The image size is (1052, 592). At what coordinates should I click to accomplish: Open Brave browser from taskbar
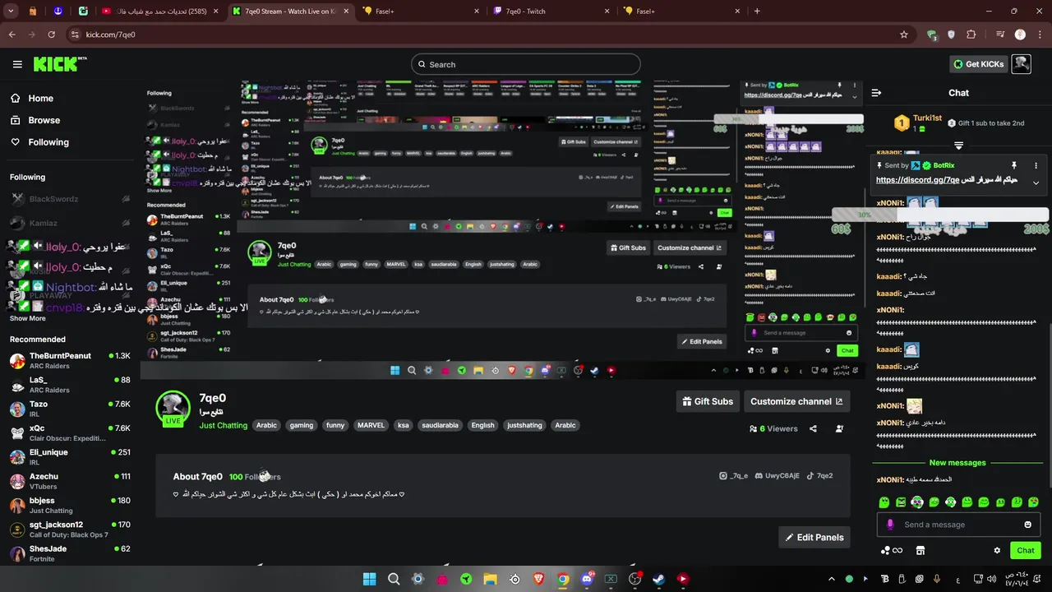click(x=538, y=579)
